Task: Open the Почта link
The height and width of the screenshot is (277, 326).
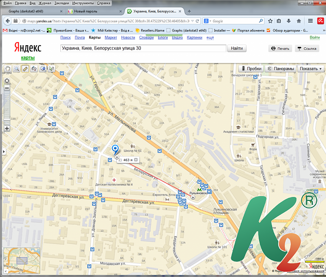Action: (x=80, y=37)
